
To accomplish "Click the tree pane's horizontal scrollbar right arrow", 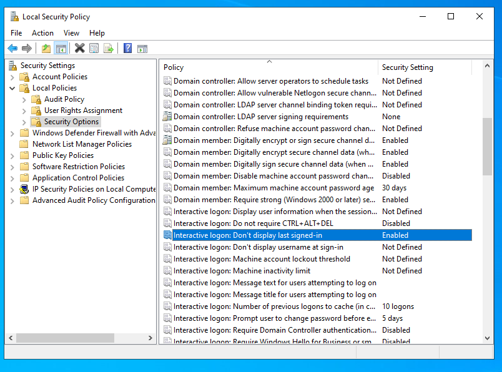I will [x=151, y=338].
